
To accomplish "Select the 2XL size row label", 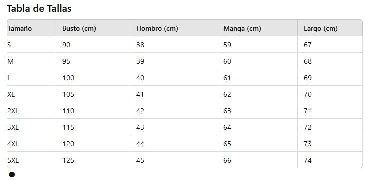I will click(x=13, y=111).
